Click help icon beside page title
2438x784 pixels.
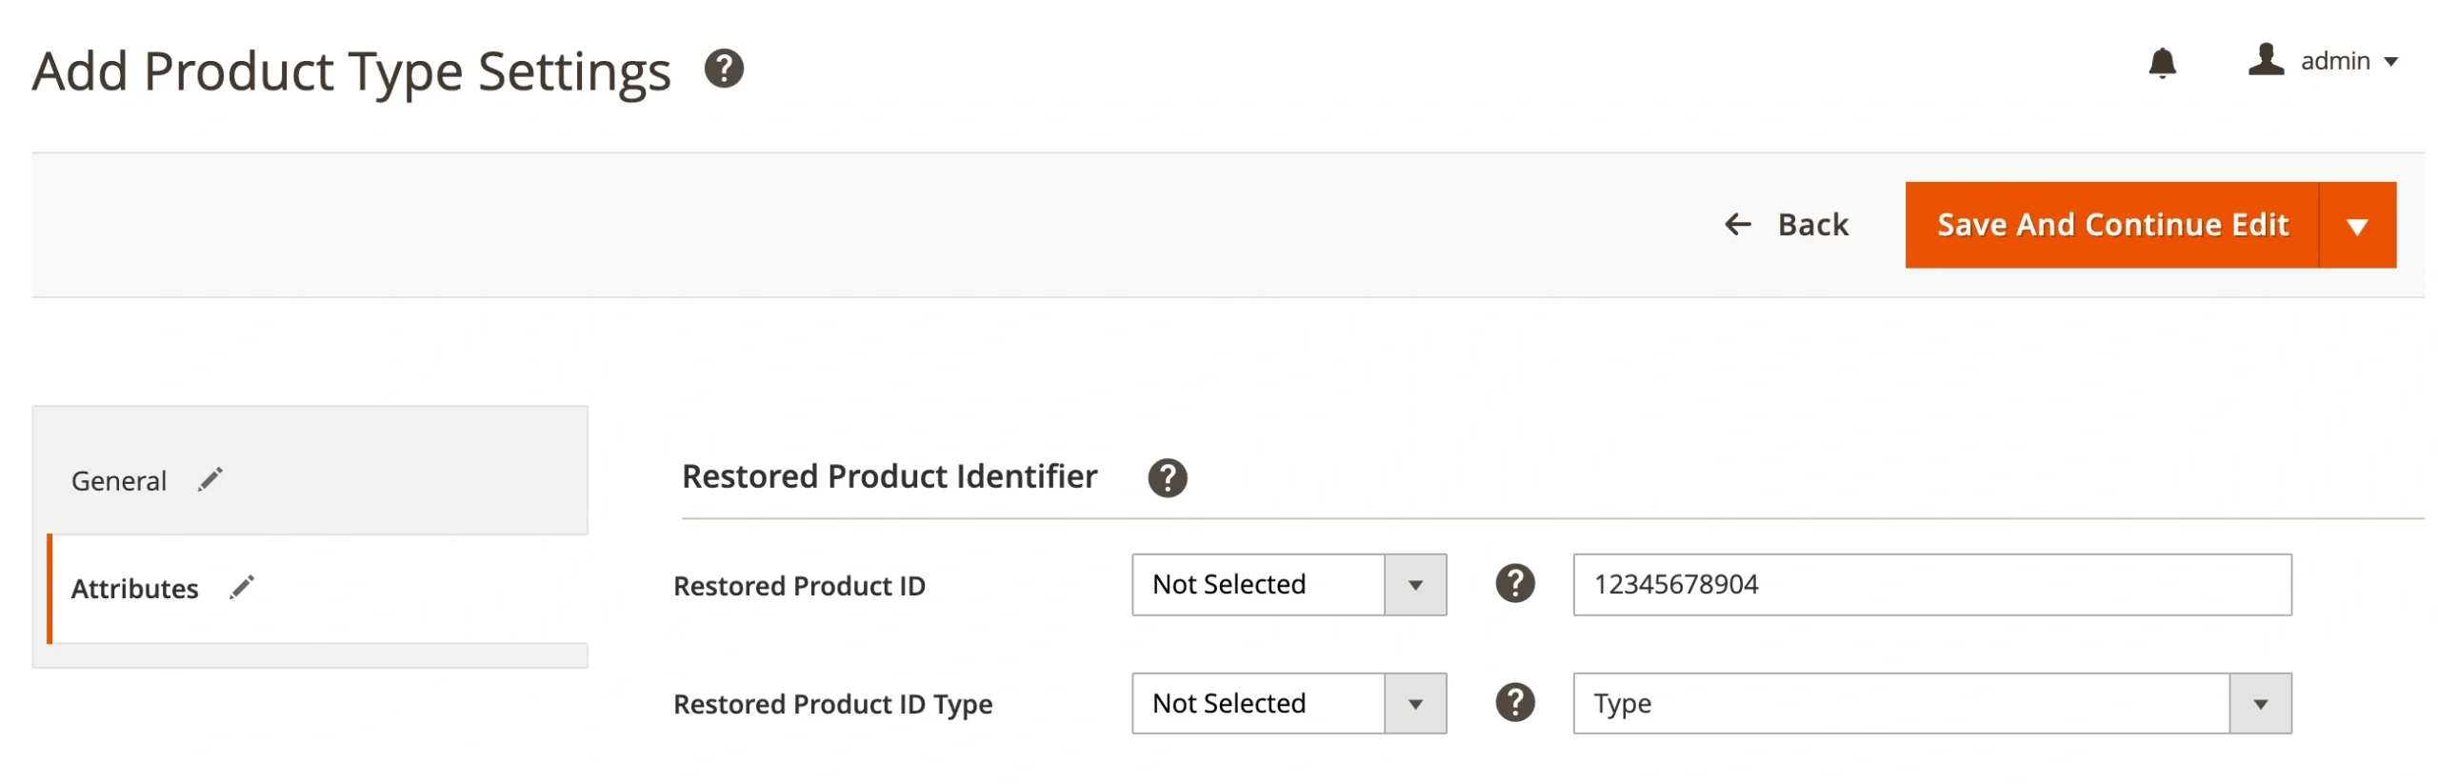[x=723, y=70]
